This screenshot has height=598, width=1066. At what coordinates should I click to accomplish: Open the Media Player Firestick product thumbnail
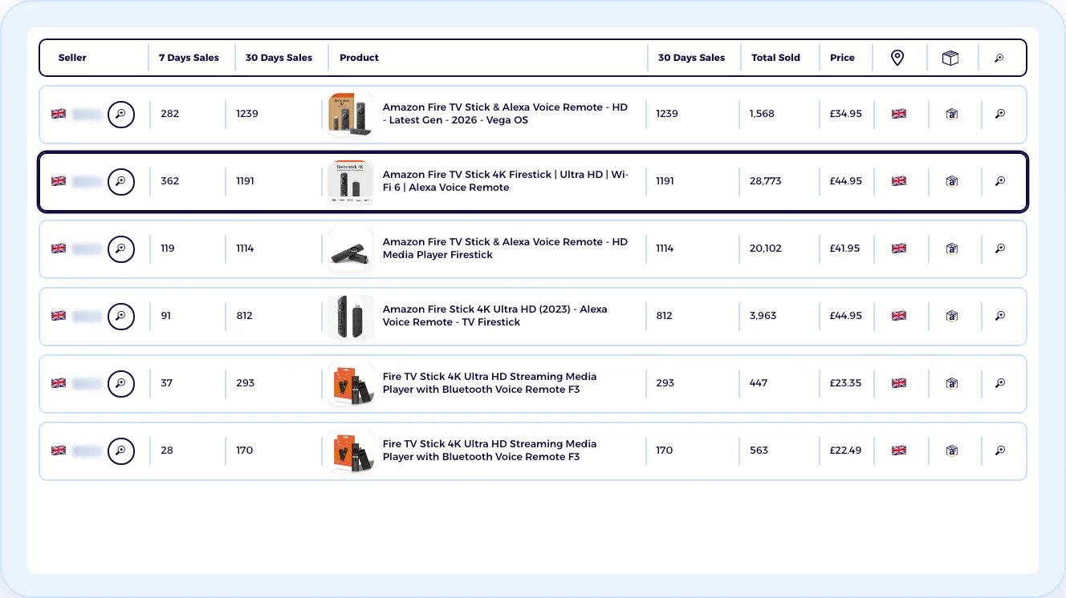point(351,248)
